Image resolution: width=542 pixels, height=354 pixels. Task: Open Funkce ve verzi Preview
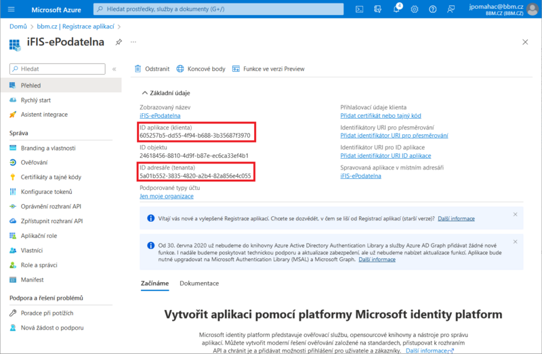268,69
